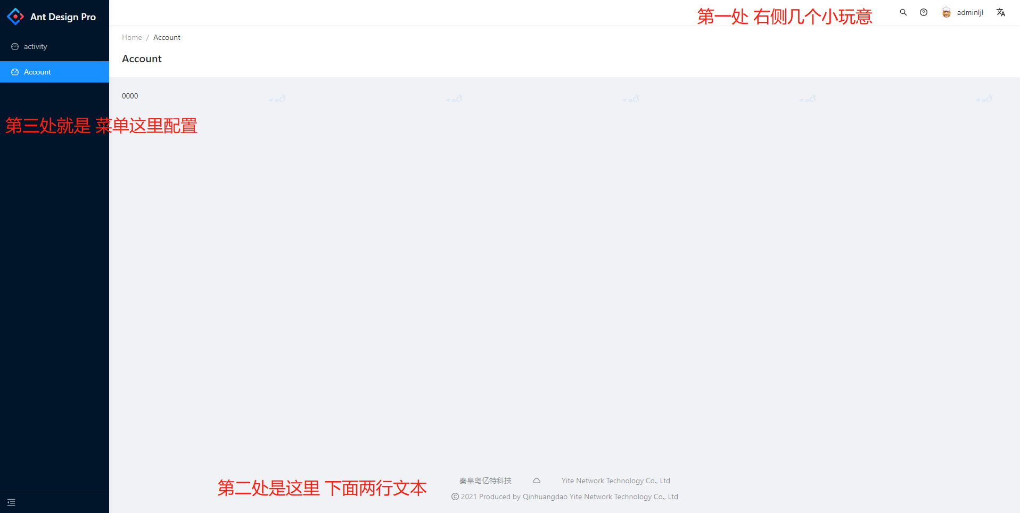Click the 0000 text in the content area
Viewport: 1020px width, 513px height.
click(x=129, y=96)
